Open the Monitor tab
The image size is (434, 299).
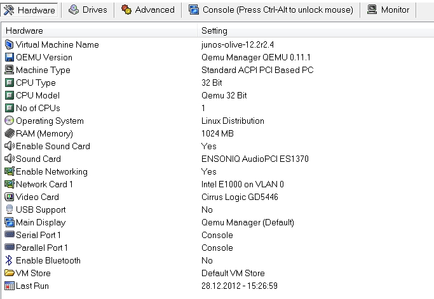(388, 10)
